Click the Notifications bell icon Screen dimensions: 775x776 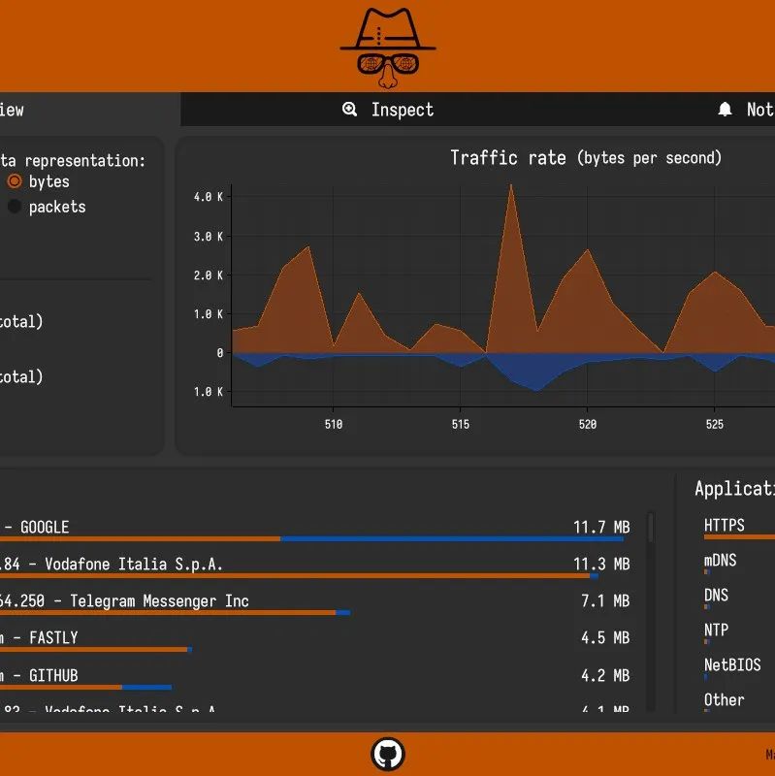[725, 110]
